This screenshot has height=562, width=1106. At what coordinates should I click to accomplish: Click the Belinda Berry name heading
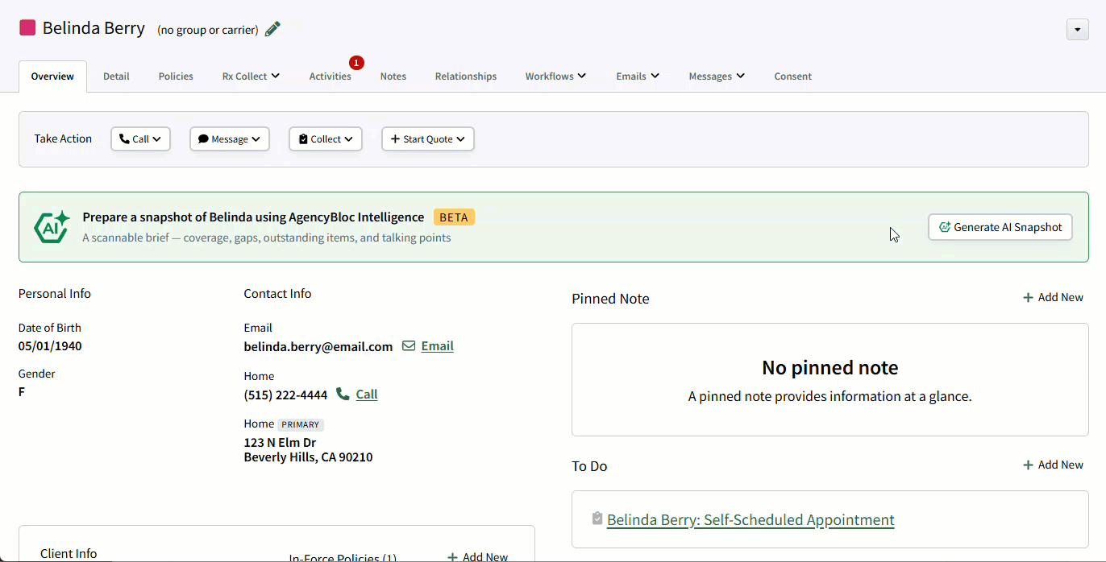[94, 28]
